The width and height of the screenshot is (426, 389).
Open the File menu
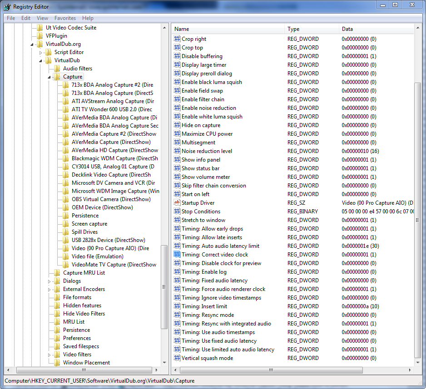[x=11, y=18]
